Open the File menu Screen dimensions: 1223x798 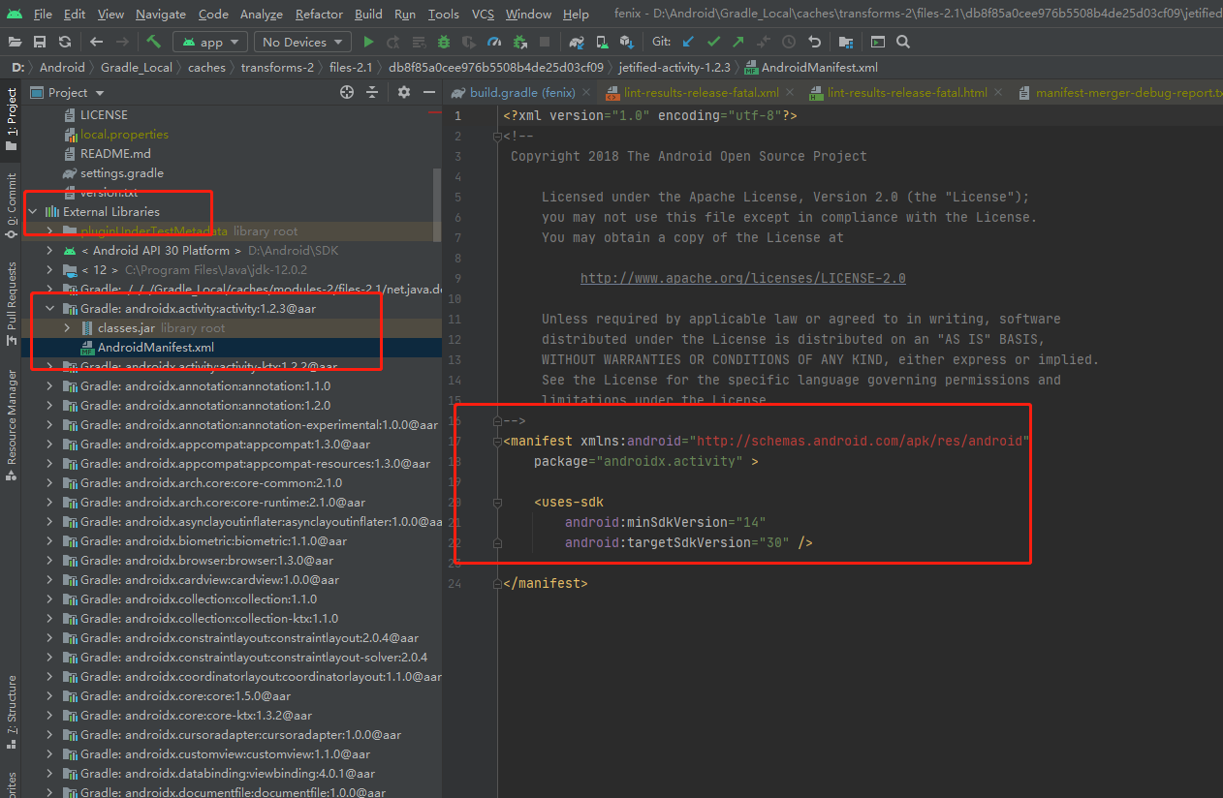coord(43,14)
